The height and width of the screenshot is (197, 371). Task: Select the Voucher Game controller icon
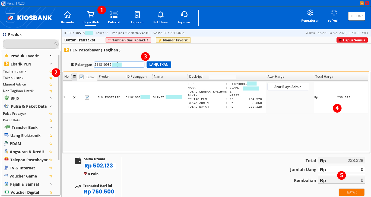click(6, 176)
